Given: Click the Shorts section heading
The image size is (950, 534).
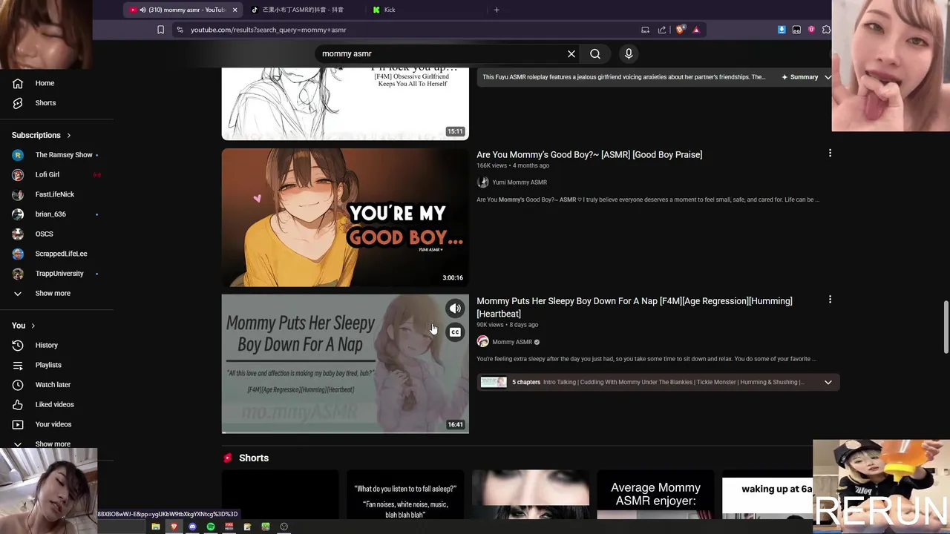Looking at the screenshot, I should pos(254,458).
